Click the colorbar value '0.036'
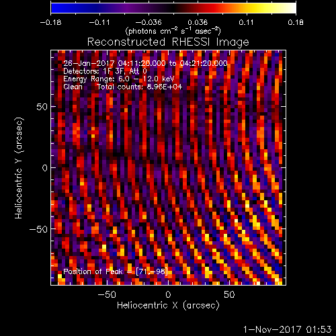The image size is (336, 336). pyautogui.click(x=198, y=22)
